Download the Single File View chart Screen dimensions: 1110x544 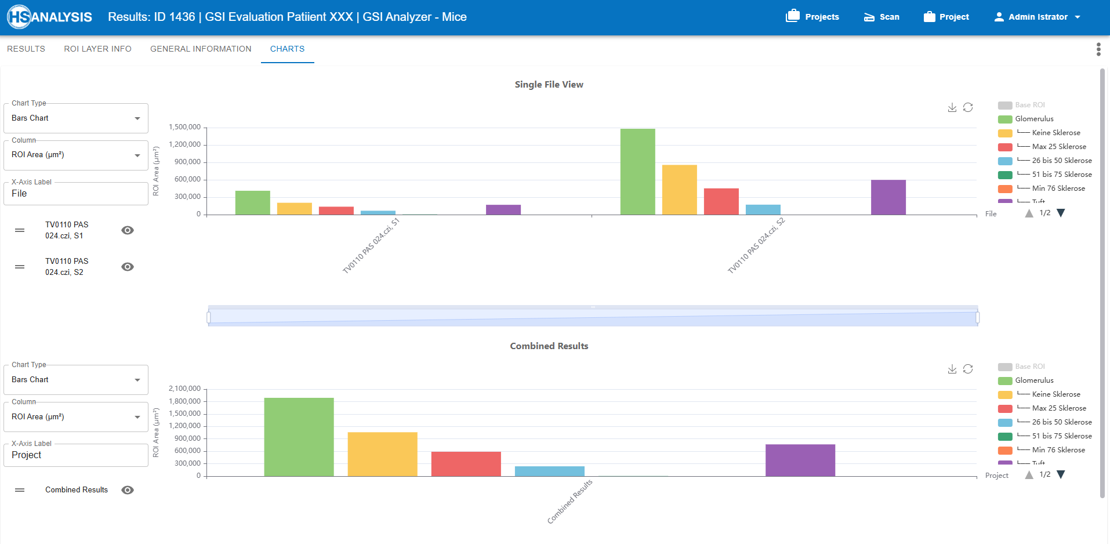(x=952, y=108)
